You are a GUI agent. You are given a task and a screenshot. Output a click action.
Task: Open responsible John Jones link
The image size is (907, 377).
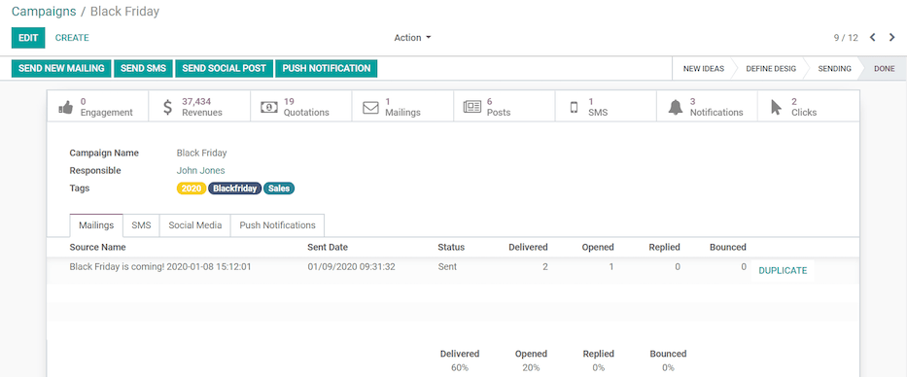(x=200, y=171)
